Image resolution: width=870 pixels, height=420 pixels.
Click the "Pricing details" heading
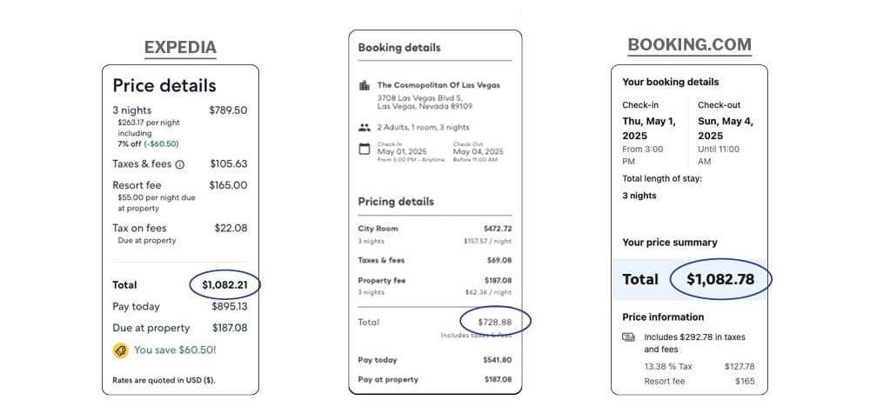[396, 202]
